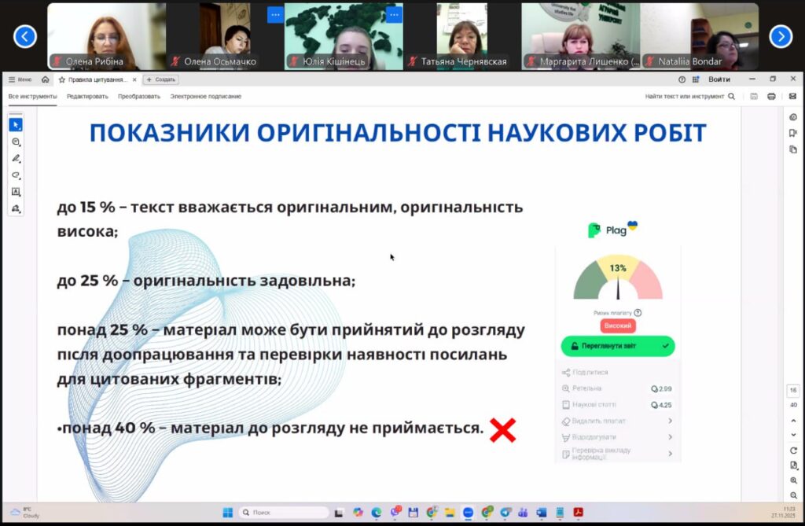The height and width of the screenshot is (526, 805).
Task: Choose the freehand draw lasso tool
Action: (x=16, y=175)
